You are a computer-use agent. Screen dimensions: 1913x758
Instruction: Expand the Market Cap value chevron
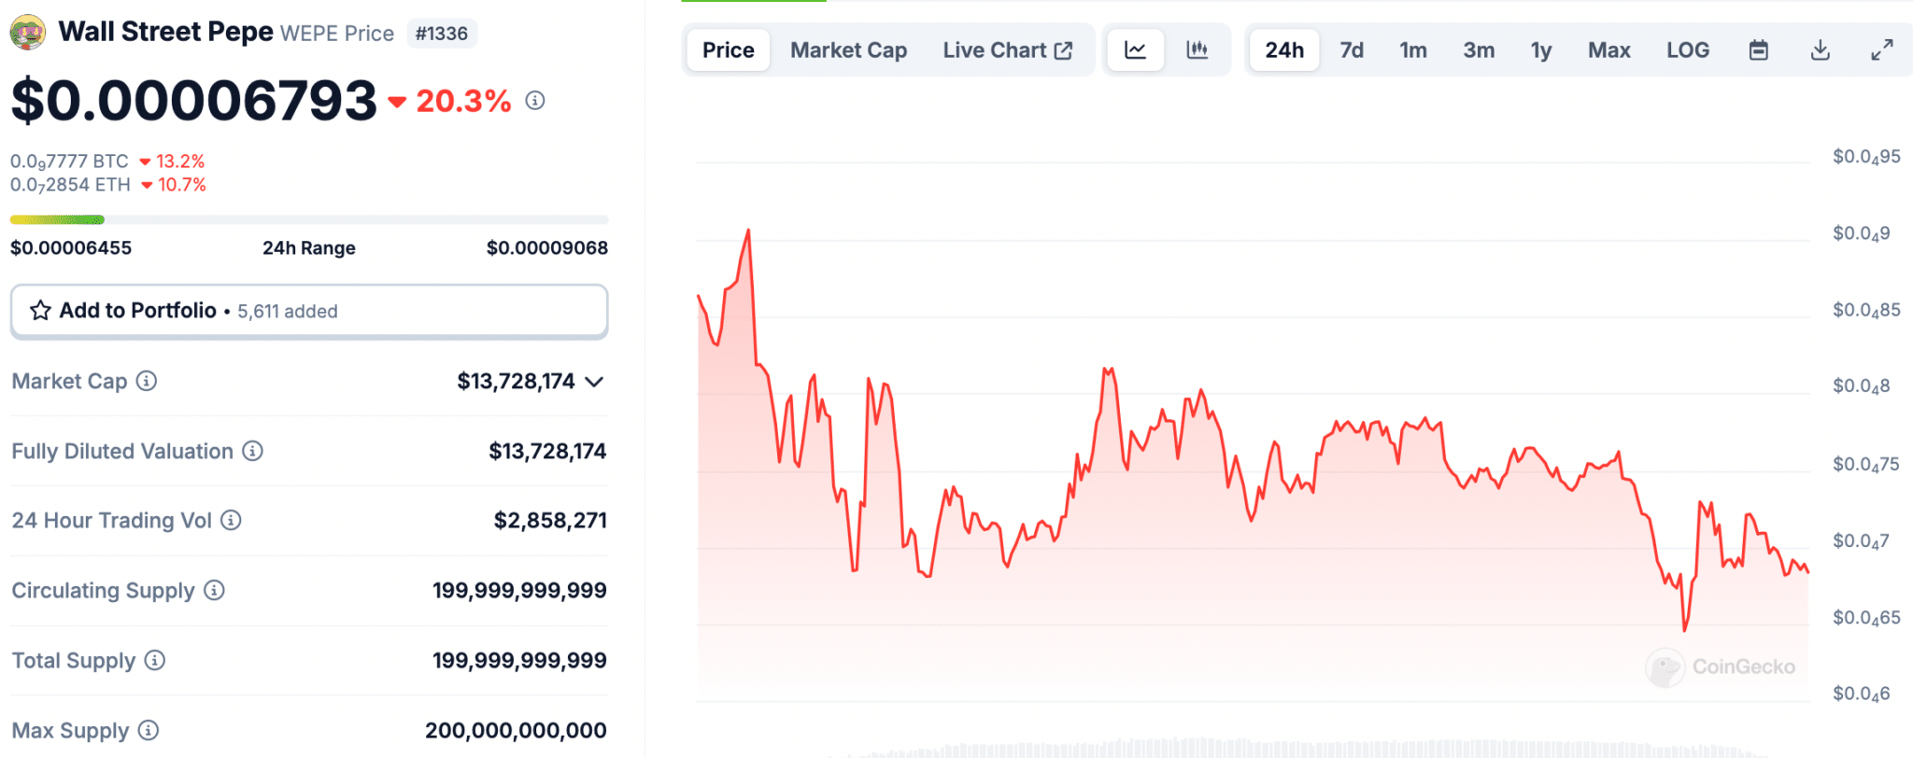coord(594,382)
